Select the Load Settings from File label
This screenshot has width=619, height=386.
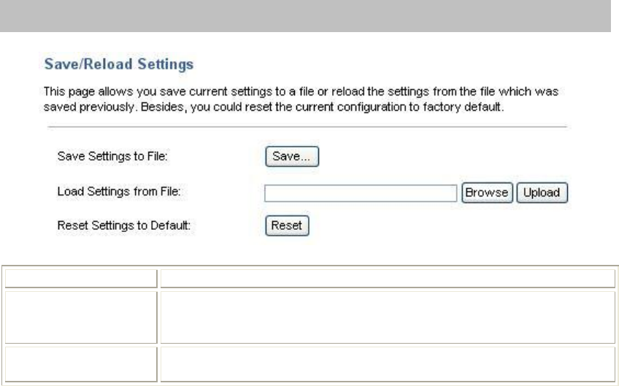[x=119, y=192]
